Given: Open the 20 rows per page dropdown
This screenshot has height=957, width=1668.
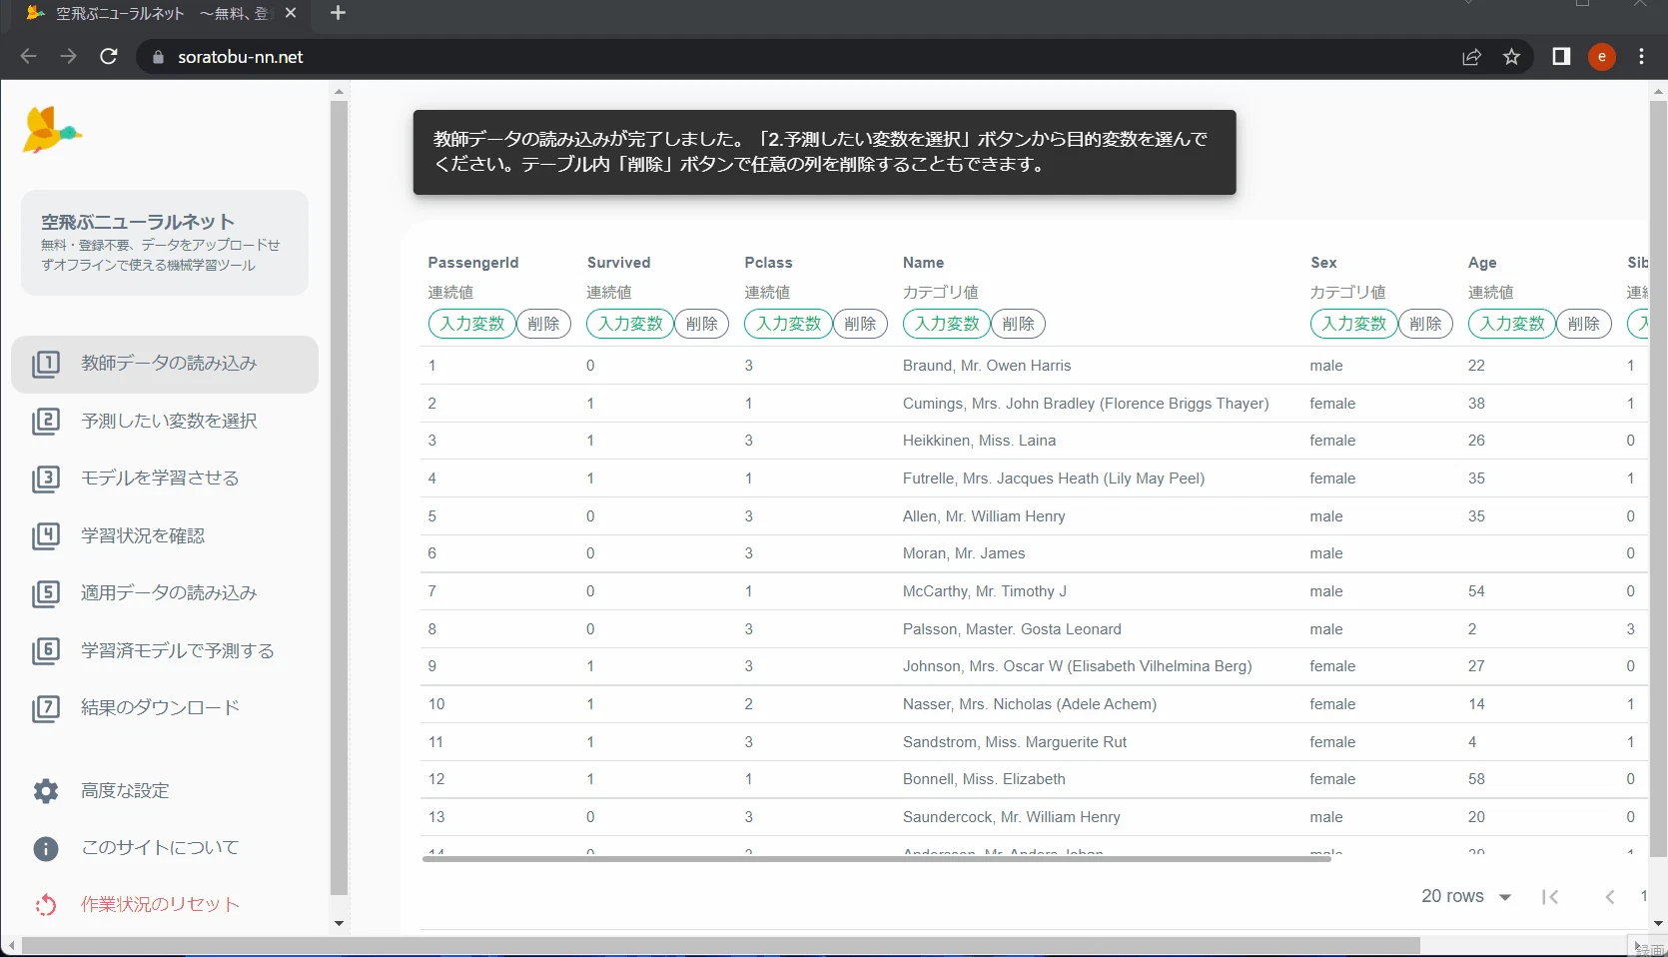Looking at the screenshot, I should tap(1466, 897).
